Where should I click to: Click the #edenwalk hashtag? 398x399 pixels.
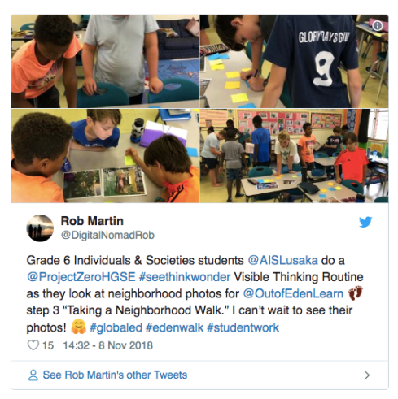click(x=174, y=327)
